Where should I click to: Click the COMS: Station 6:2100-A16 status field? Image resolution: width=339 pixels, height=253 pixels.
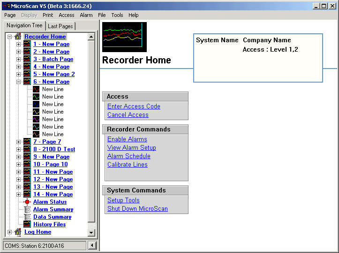tap(45, 246)
